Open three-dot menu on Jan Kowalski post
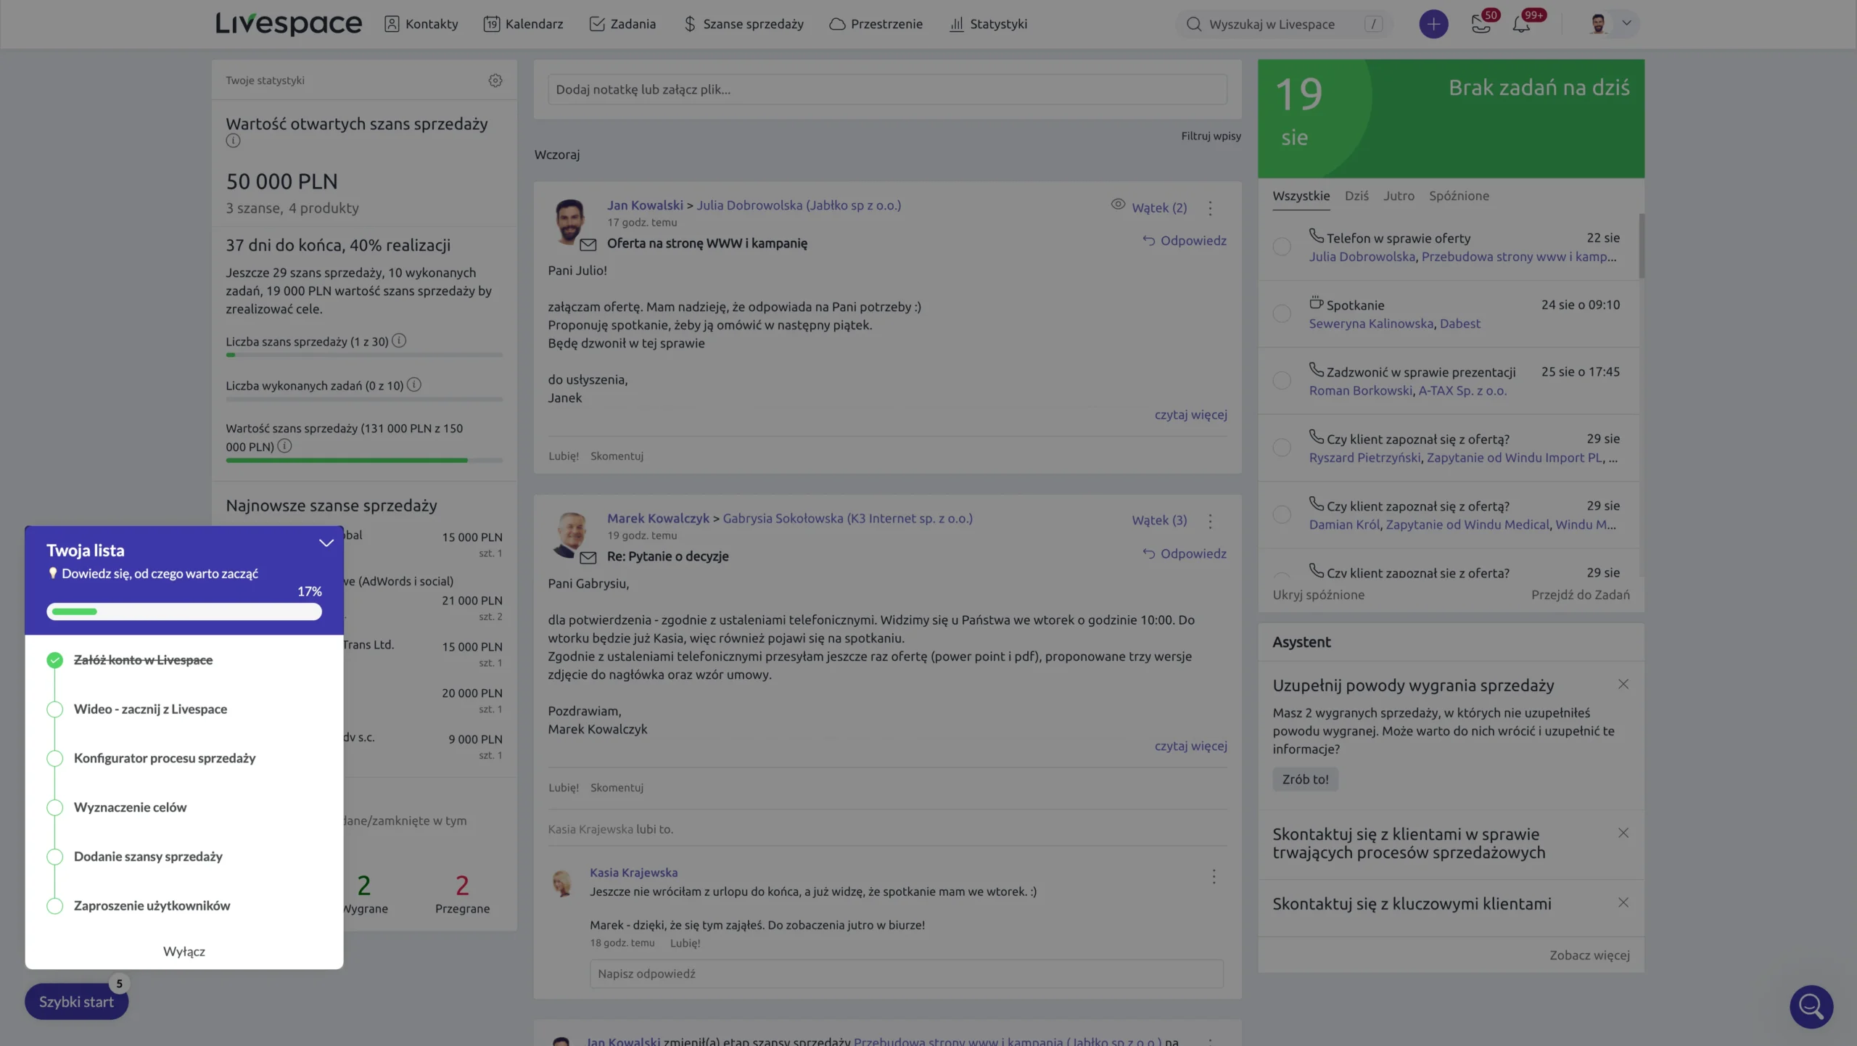Viewport: 1857px width, 1046px height. point(1210,208)
